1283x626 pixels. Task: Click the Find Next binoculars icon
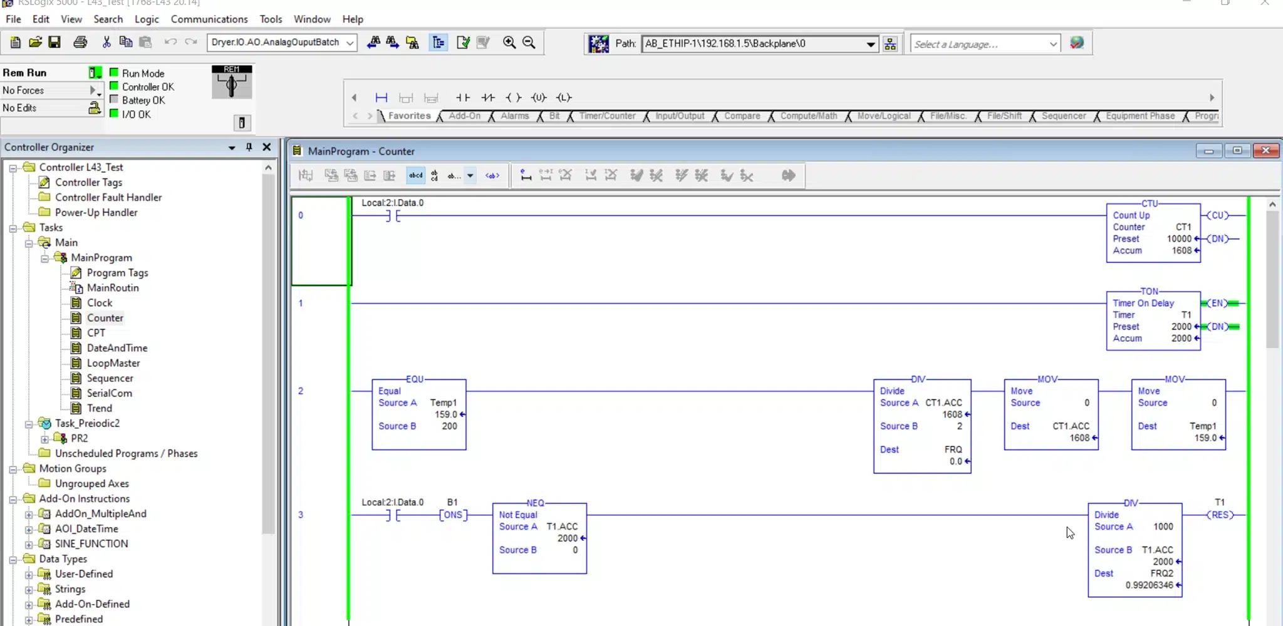[392, 43]
